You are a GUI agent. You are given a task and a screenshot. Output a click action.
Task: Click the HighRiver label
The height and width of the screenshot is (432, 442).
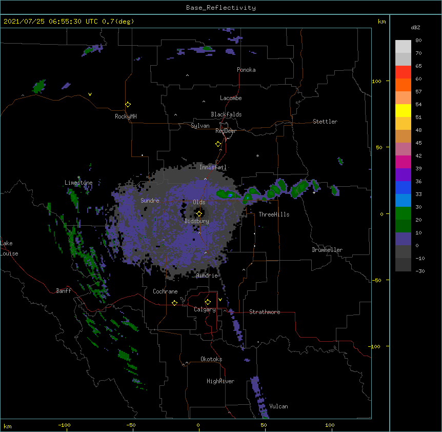pos(220,381)
